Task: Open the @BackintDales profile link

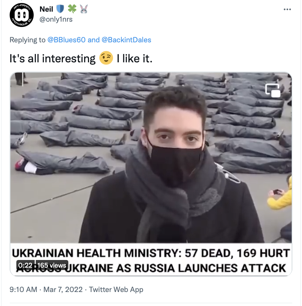Action: (x=126, y=40)
